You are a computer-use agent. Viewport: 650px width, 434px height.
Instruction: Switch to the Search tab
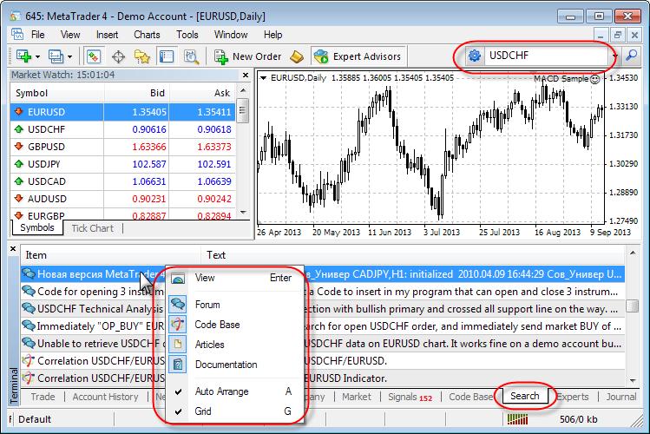pyautogui.click(x=525, y=396)
